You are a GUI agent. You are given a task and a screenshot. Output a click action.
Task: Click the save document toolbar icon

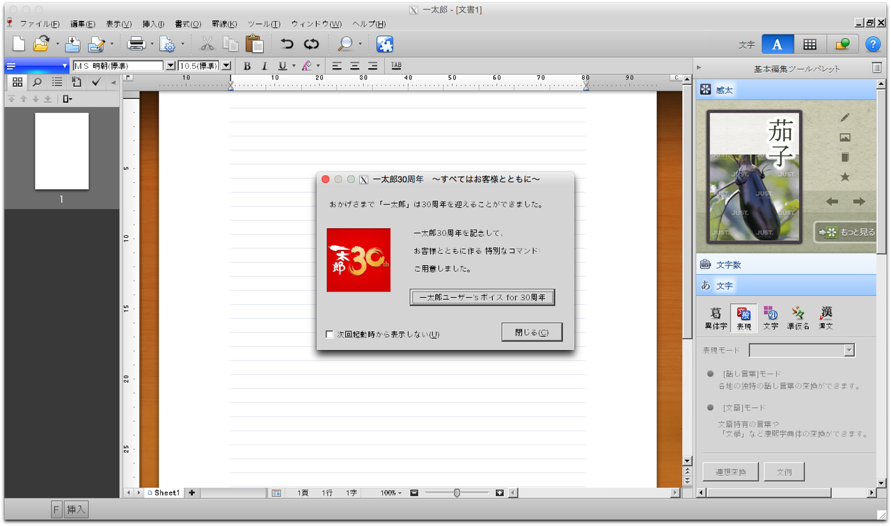[72, 44]
